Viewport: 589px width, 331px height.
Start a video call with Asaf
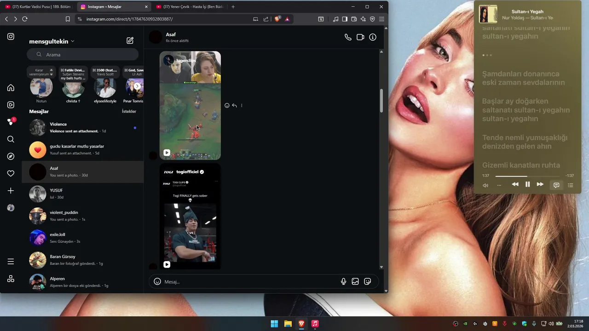(360, 37)
